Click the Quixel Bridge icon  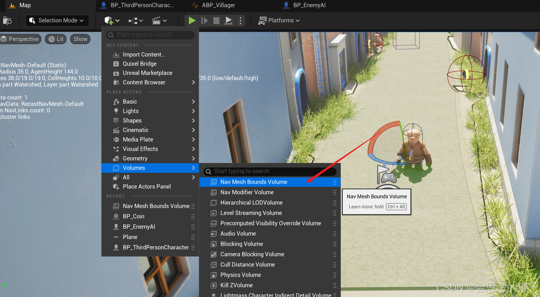(x=116, y=64)
